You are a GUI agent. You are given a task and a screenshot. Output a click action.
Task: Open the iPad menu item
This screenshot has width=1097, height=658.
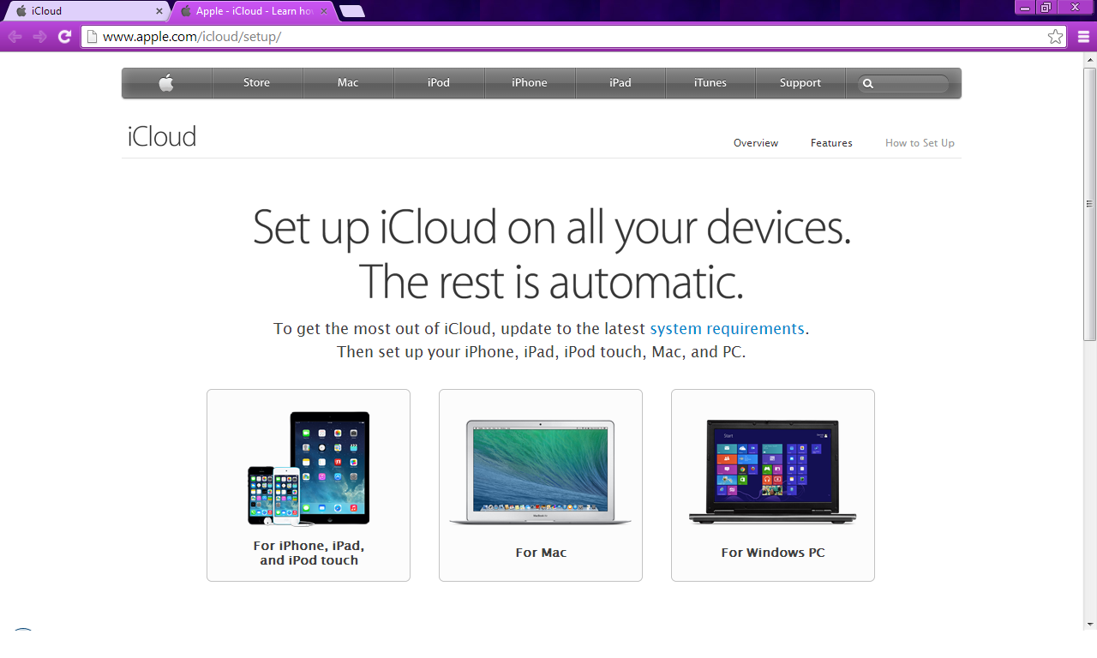[620, 83]
